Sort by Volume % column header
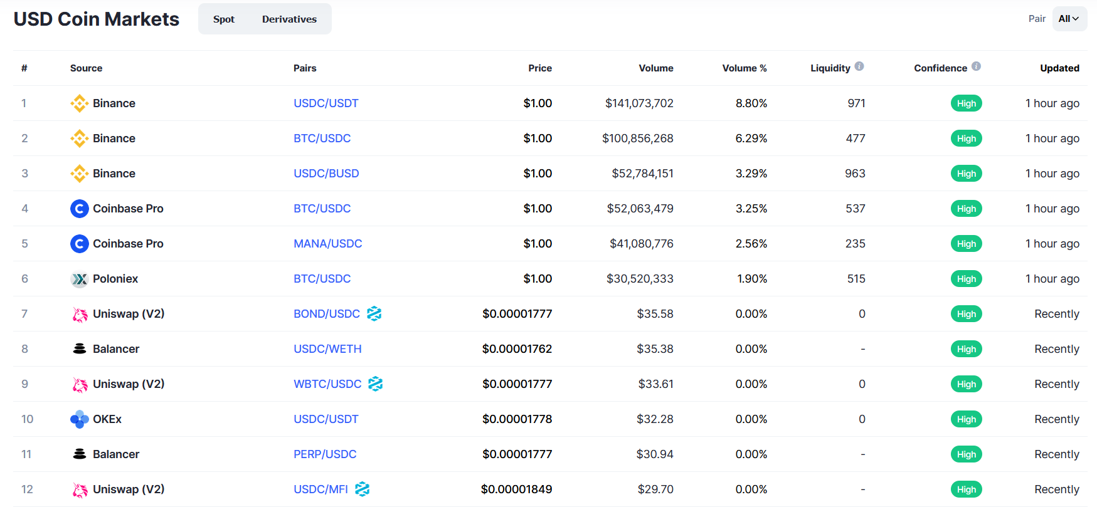 coord(745,68)
